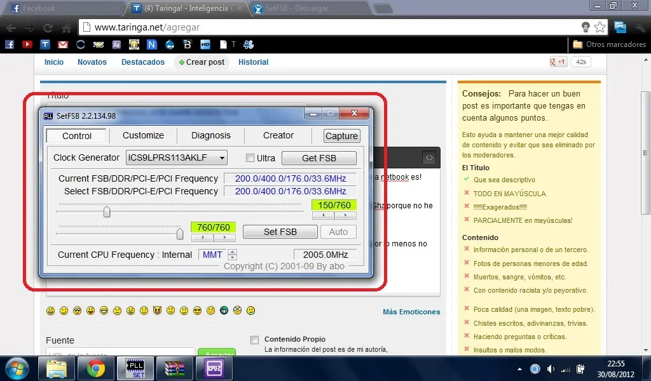Toggle the source code view button
651x381 pixels.
[429, 157]
